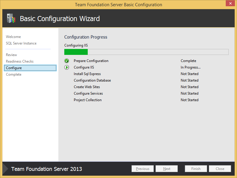Screen dimensions: 237x178
Task: Go to the Review step
Action: 12,55
